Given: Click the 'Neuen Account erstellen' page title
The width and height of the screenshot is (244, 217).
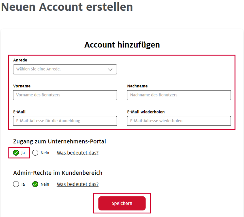Looking at the screenshot, I should click(67, 7).
